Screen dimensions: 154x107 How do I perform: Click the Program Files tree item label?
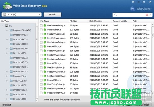[x=19, y=76]
